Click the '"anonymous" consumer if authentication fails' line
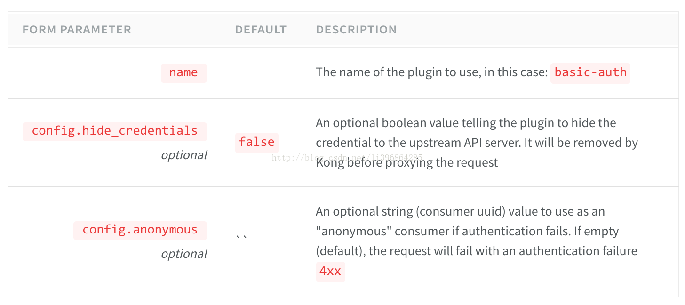 467,232
